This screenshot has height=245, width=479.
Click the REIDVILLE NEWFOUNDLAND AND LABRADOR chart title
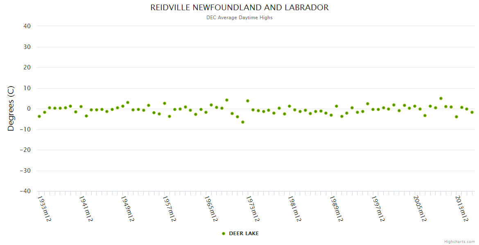click(x=239, y=8)
